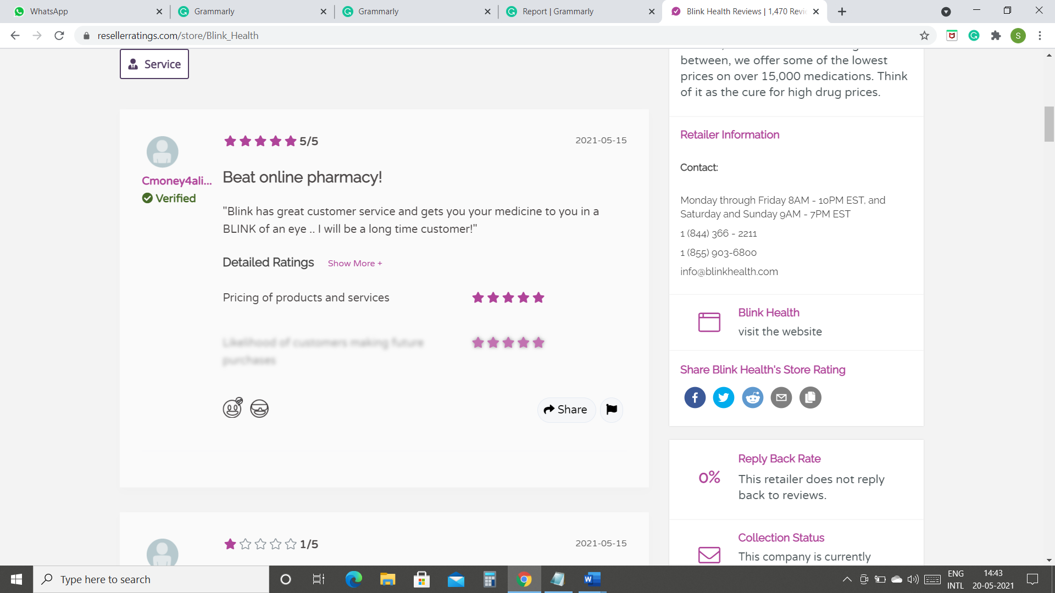This screenshot has width=1055, height=593.
Task: Click the Service filter button
Action: coord(154,64)
